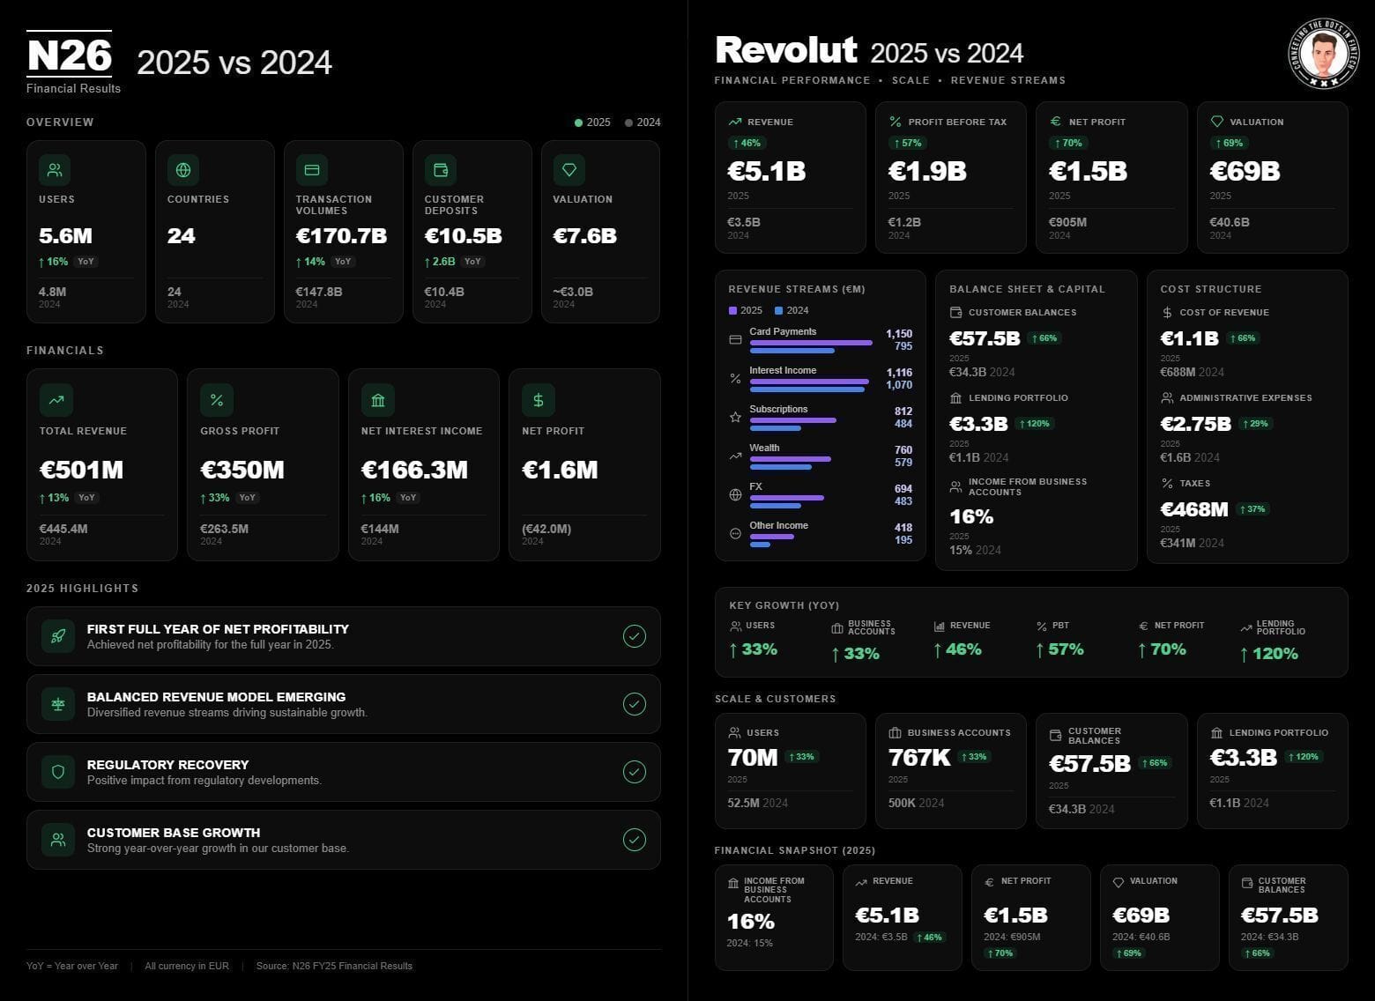The width and height of the screenshot is (1375, 1001).
Task: Click the rocket icon for net profitability highlight
Action: point(58,636)
